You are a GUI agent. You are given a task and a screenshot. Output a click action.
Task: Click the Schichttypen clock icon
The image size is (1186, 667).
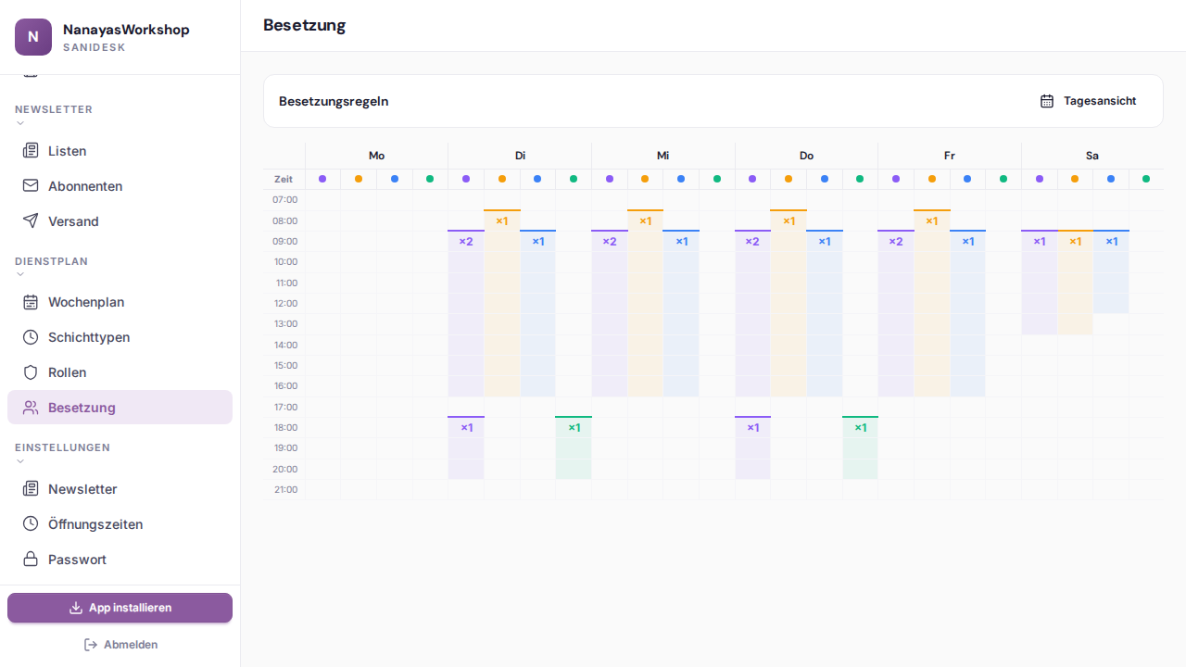point(31,337)
